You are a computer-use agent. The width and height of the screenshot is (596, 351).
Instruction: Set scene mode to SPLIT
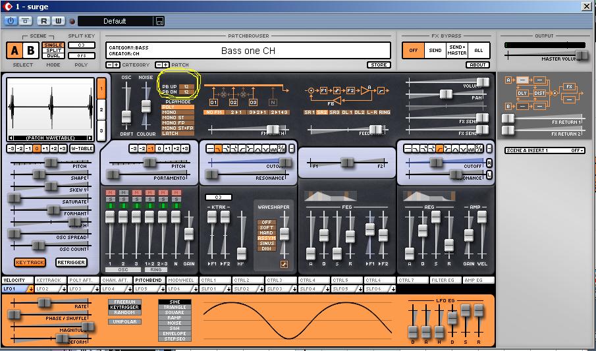coord(53,50)
